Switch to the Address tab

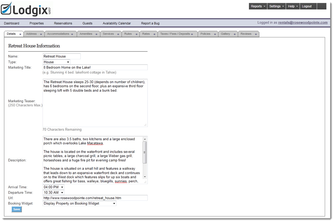click(34, 34)
